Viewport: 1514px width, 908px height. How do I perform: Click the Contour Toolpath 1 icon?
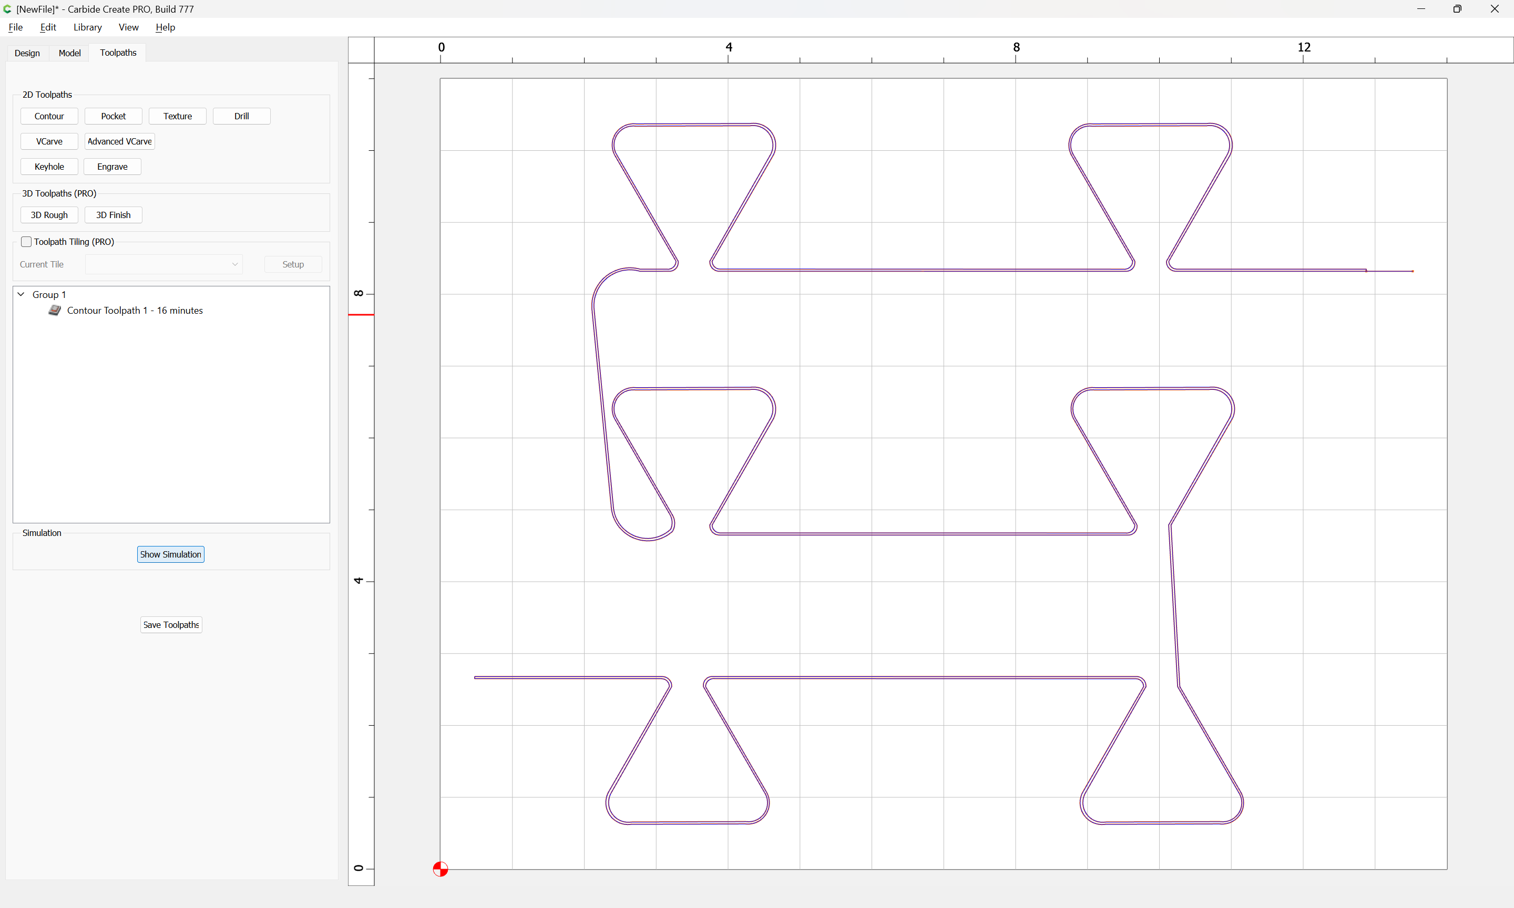(x=55, y=310)
